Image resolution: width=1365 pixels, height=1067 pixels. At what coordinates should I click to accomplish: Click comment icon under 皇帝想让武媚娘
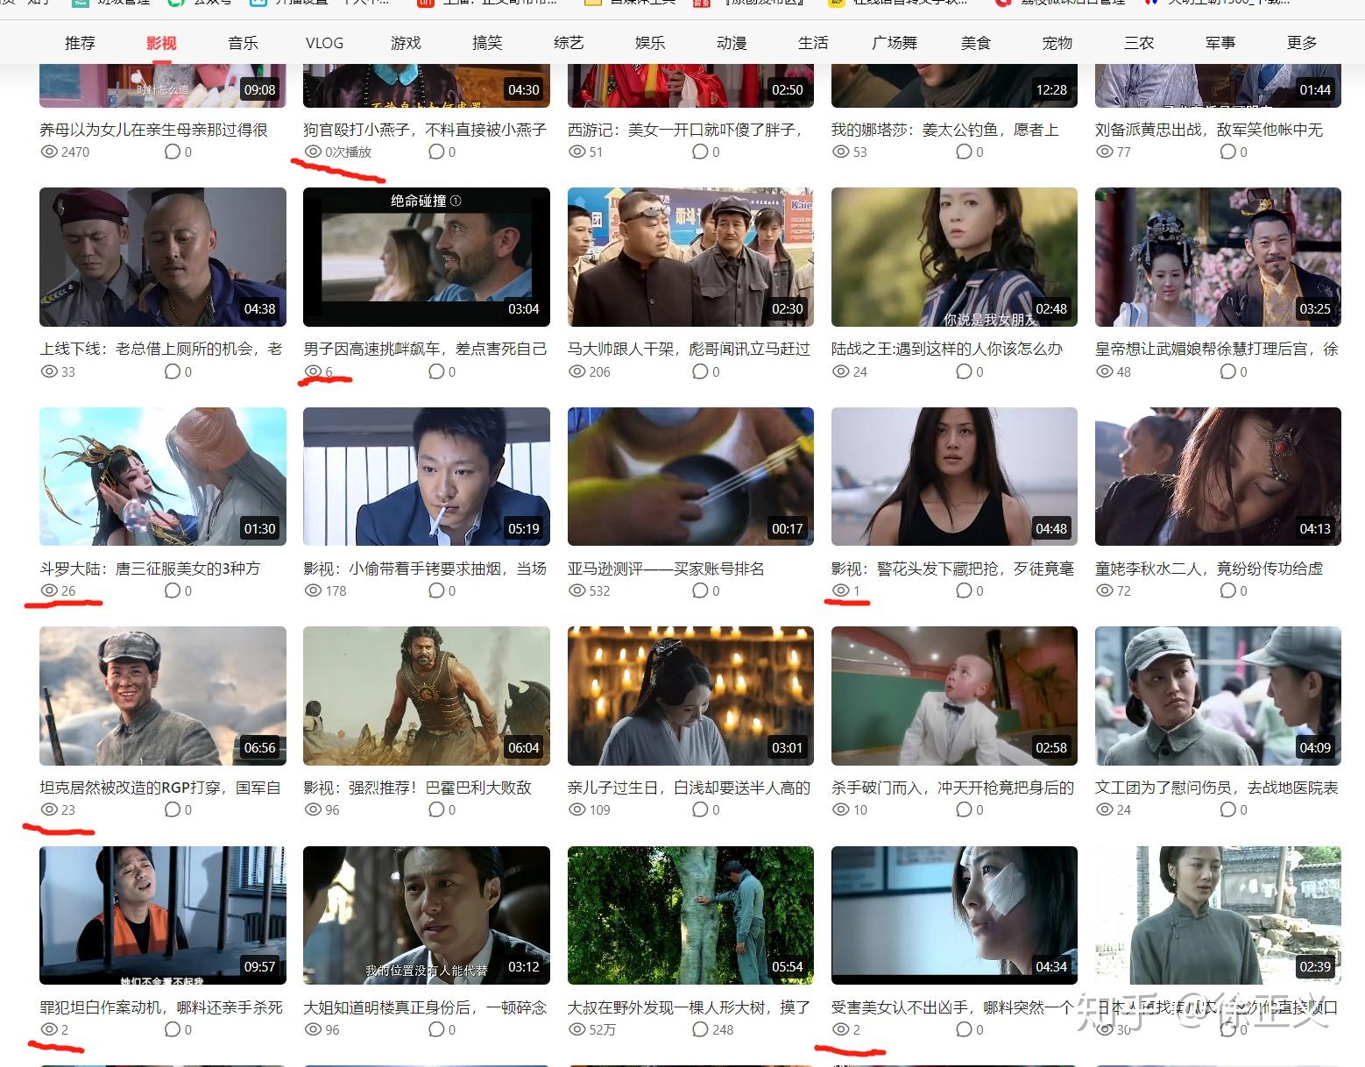click(1228, 371)
